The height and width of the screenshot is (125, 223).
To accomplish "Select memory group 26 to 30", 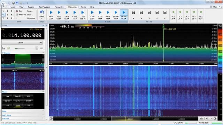I will click(187, 16).
